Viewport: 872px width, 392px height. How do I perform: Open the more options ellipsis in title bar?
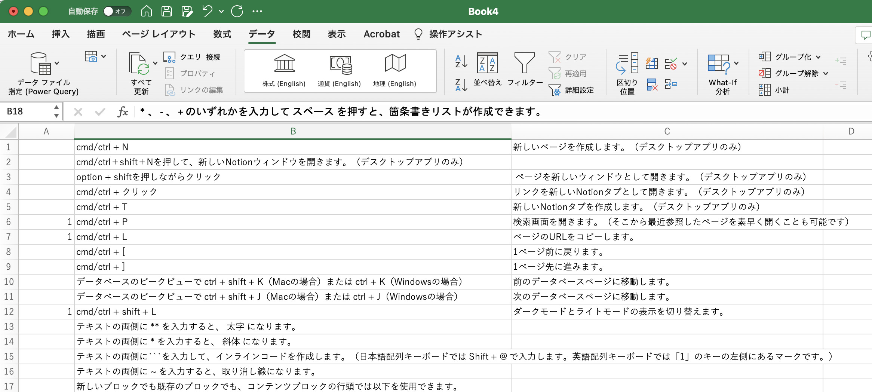click(257, 11)
